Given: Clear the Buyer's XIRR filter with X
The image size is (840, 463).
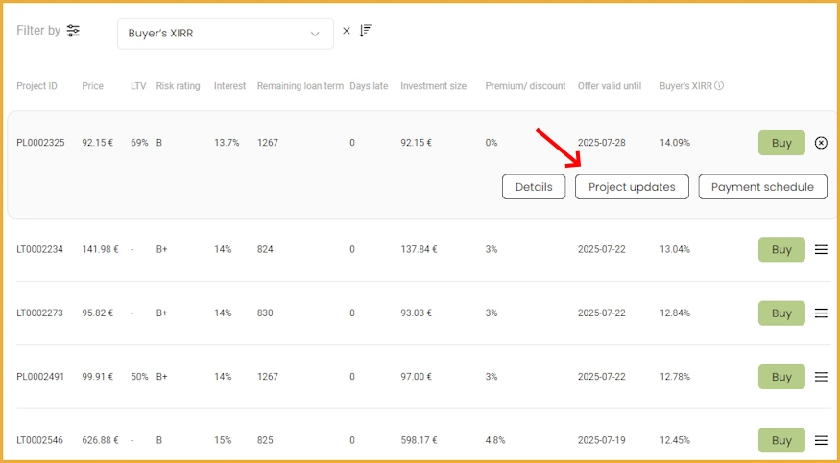Looking at the screenshot, I should pos(347,31).
